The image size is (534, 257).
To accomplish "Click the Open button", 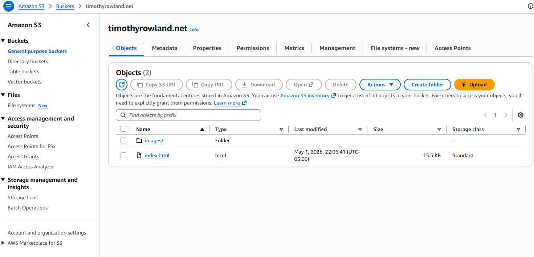I will (304, 85).
